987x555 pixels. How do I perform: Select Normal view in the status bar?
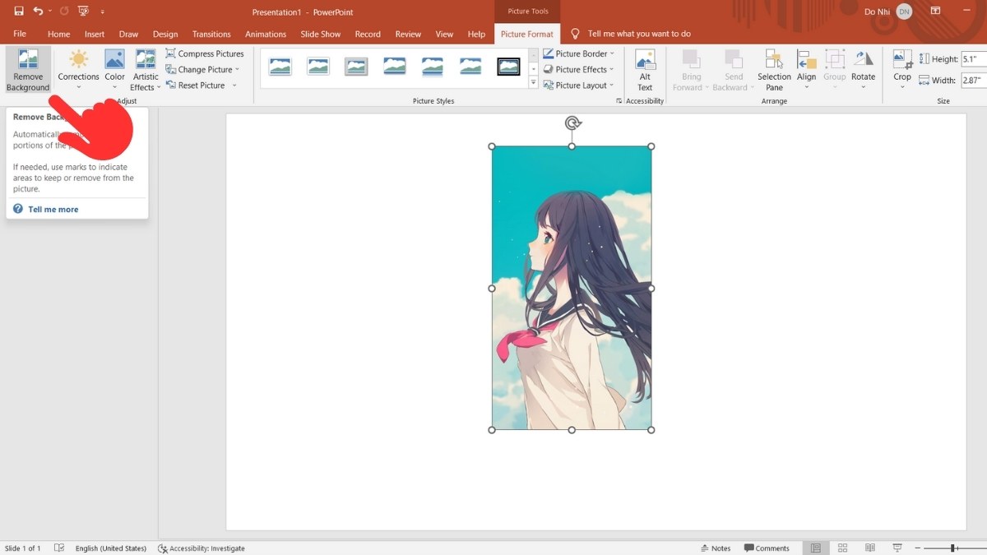tap(816, 548)
